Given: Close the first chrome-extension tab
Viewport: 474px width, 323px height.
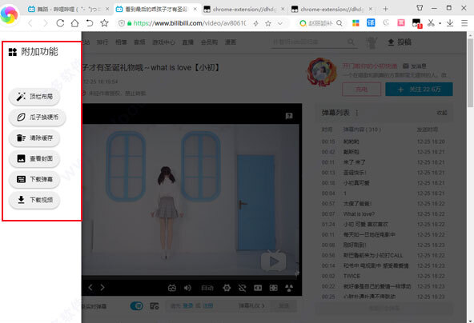Looking at the screenshot, I should (x=283, y=9).
